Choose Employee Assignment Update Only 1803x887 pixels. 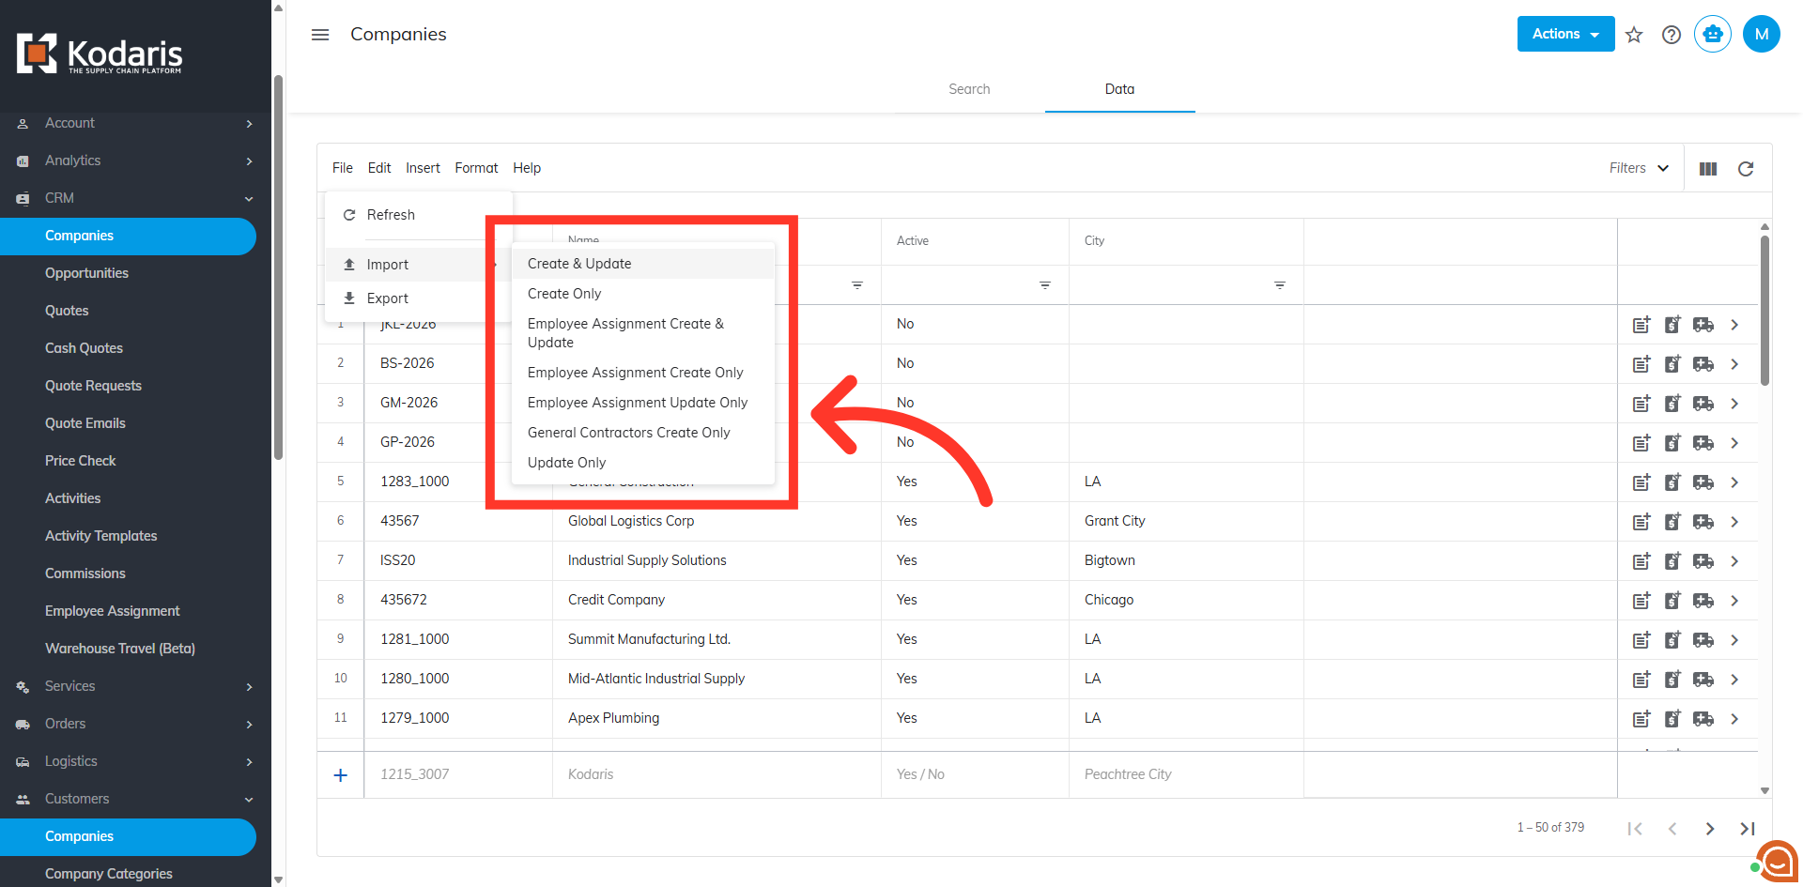(x=643, y=403)
